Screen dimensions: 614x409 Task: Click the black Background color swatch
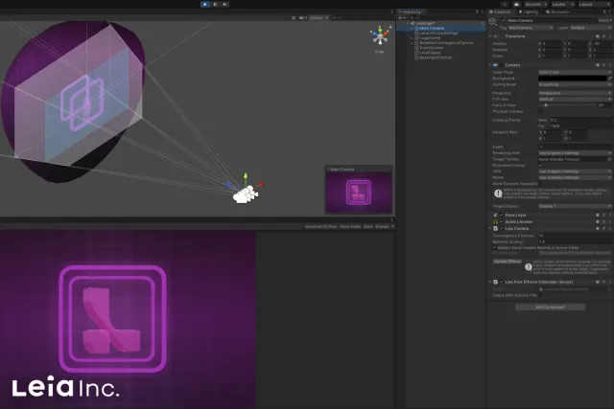coord(572,79)
